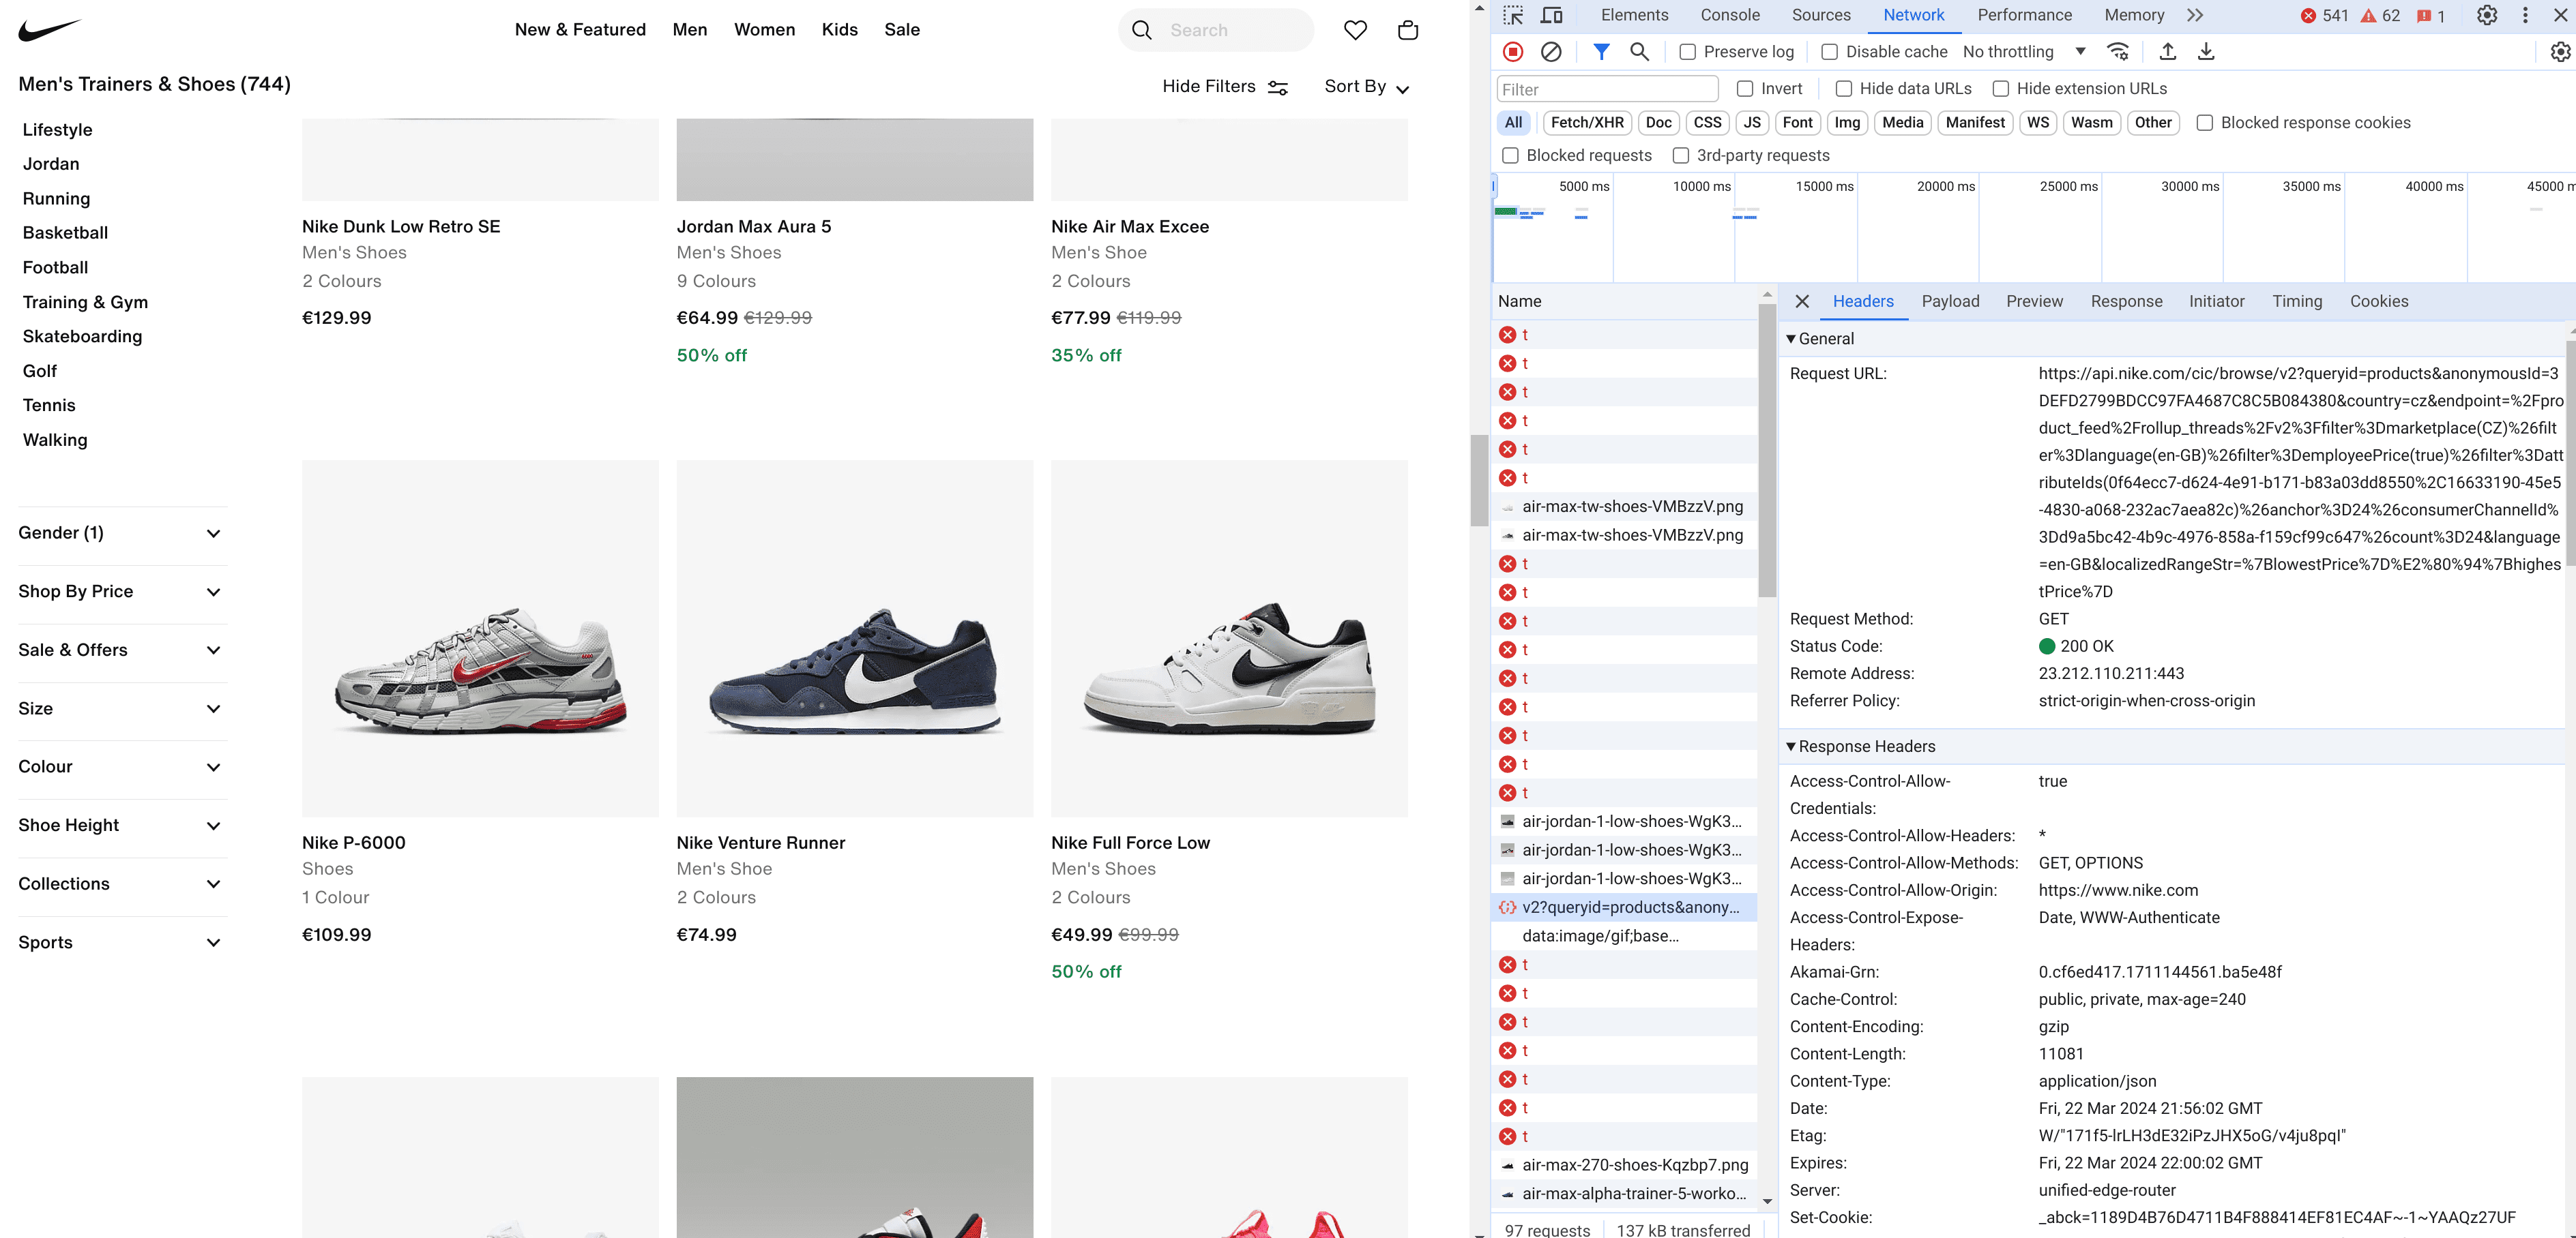Show more DevTools tabs chevrons

click(2194, 15)
